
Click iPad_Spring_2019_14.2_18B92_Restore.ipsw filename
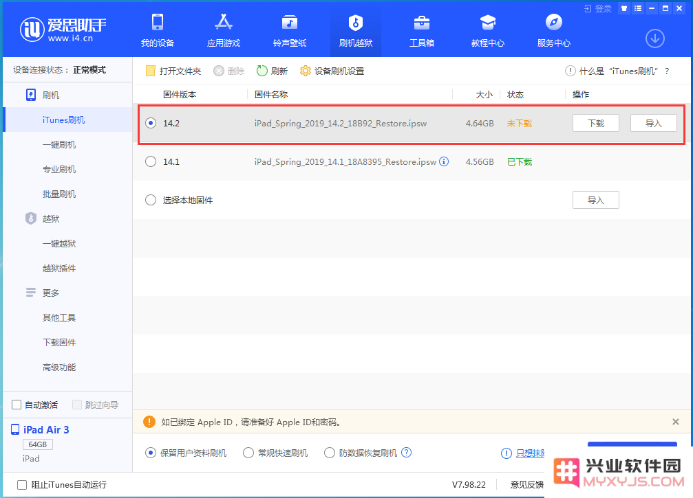(x=341, y=123)
